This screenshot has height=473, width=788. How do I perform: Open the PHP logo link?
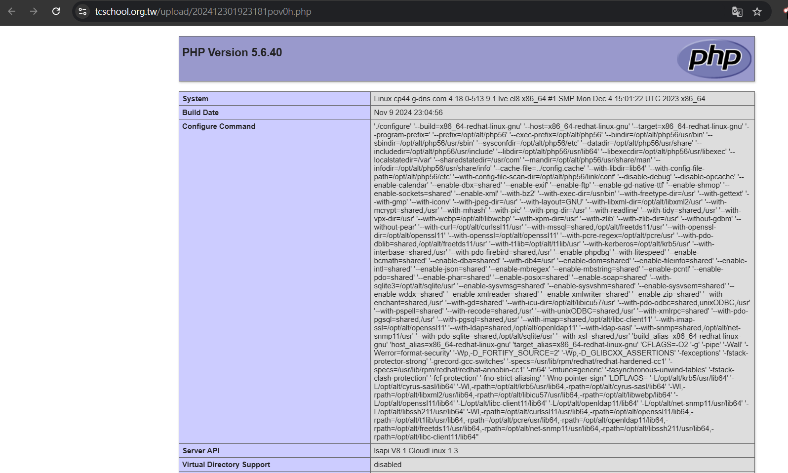714,59
